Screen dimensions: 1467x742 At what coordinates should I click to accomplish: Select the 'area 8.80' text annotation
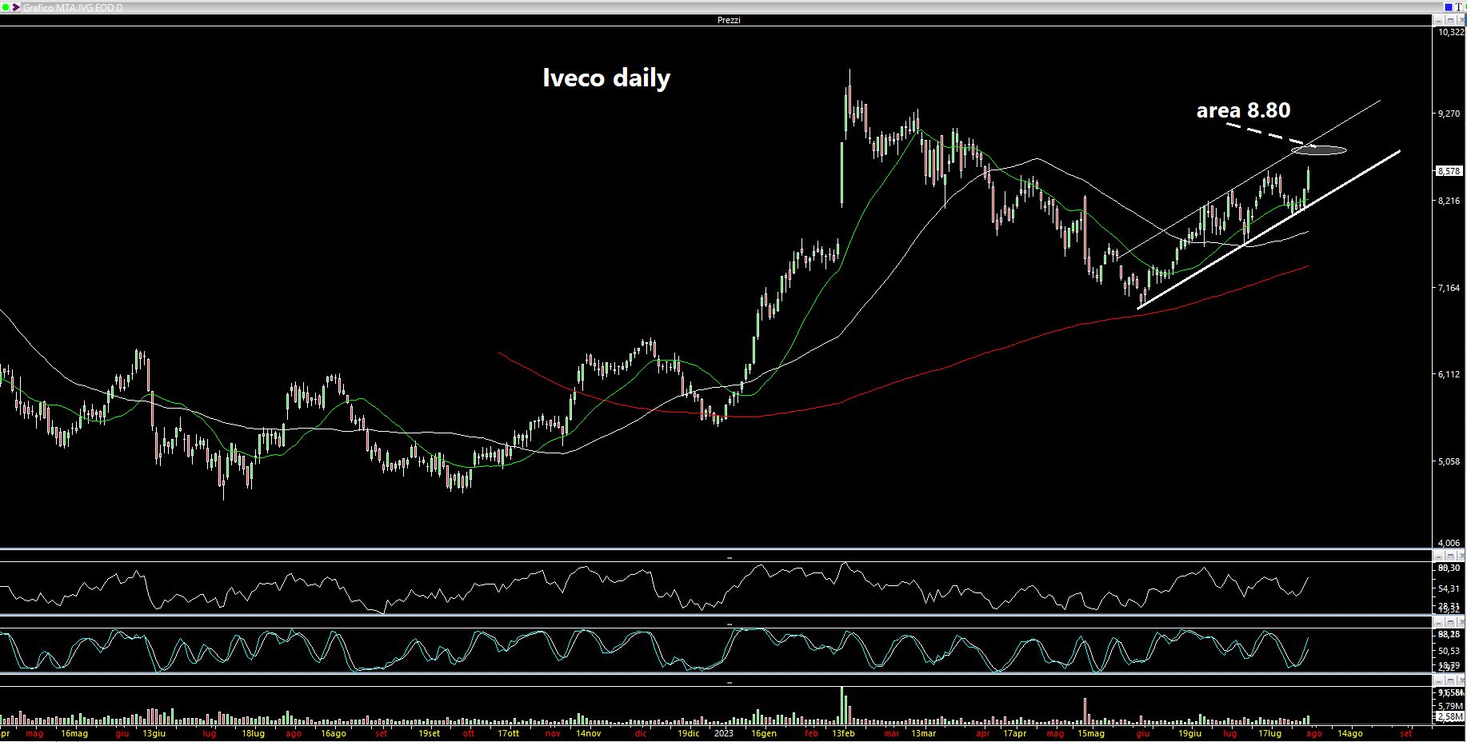1243,110
